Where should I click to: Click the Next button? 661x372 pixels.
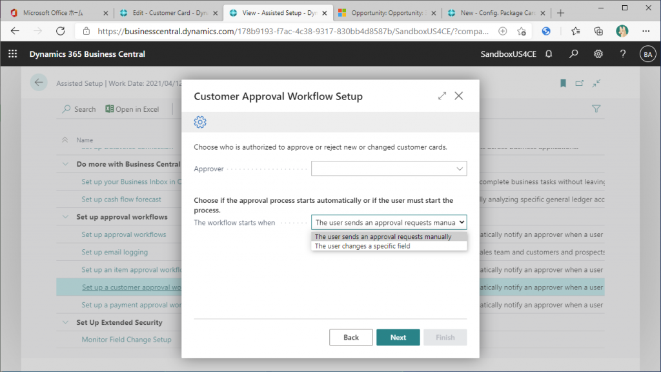pyautogui.click(x=398, y=337)
